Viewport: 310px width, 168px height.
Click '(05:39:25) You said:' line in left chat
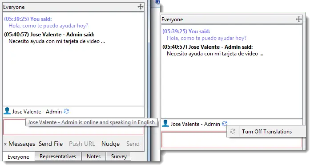(x=28, y=19)
